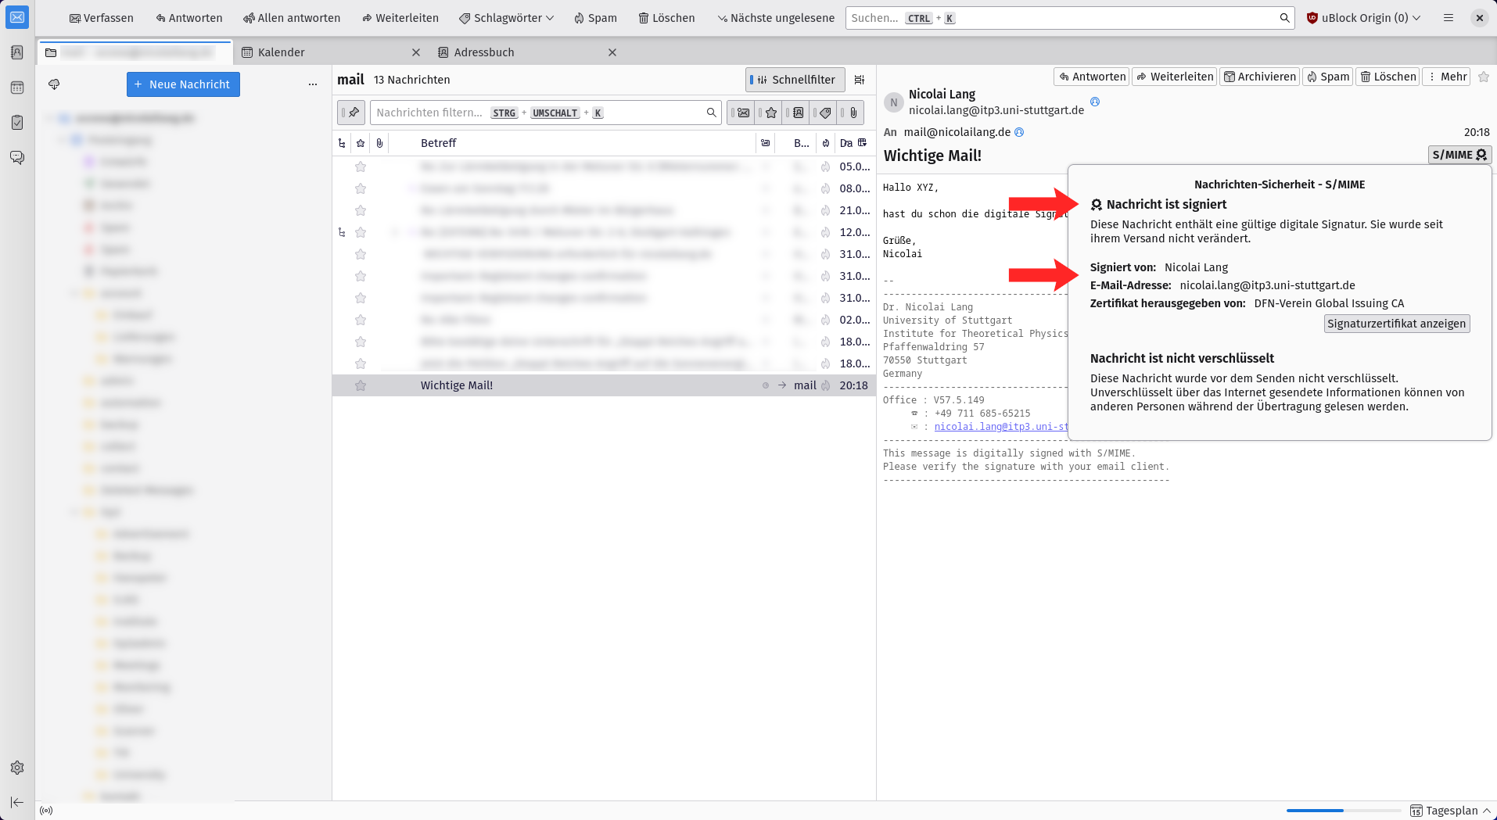Compose a new message via Neue Nachricht
Image resolution: width=1497 pixels, height=820 pixels.
pyautogui.click(x=182, y=84)
